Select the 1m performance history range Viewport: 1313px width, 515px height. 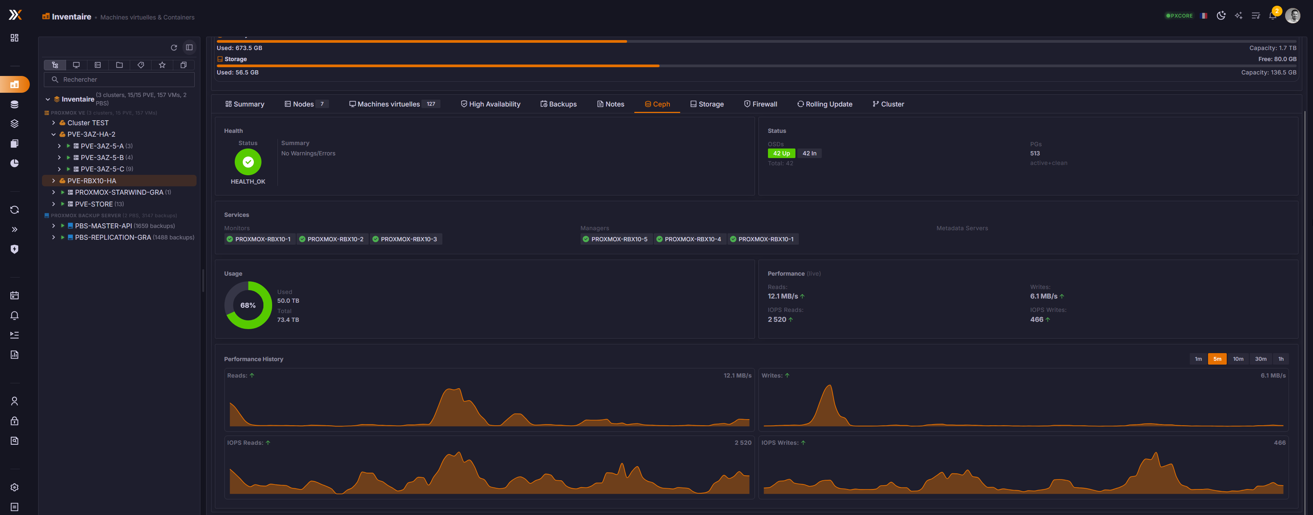click(x=1198, y=359)
